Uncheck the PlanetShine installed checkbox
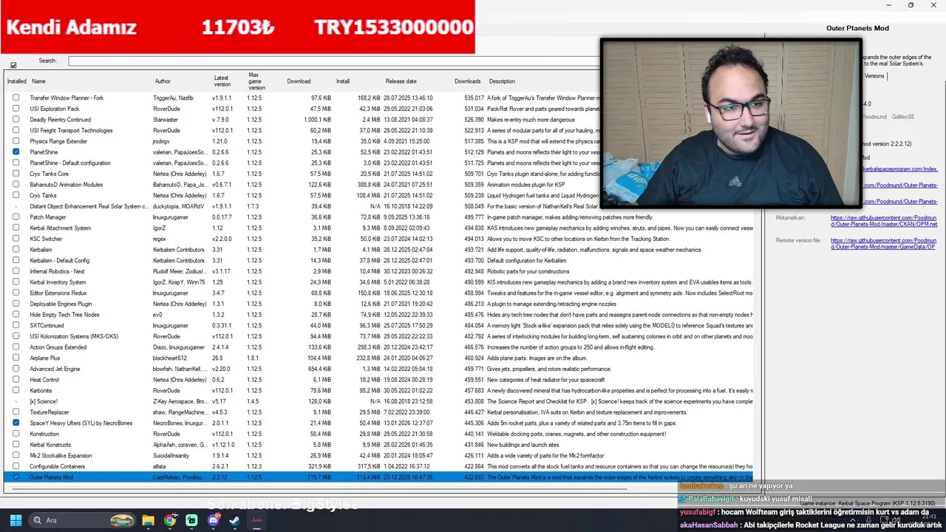 (x=16, y=152)
